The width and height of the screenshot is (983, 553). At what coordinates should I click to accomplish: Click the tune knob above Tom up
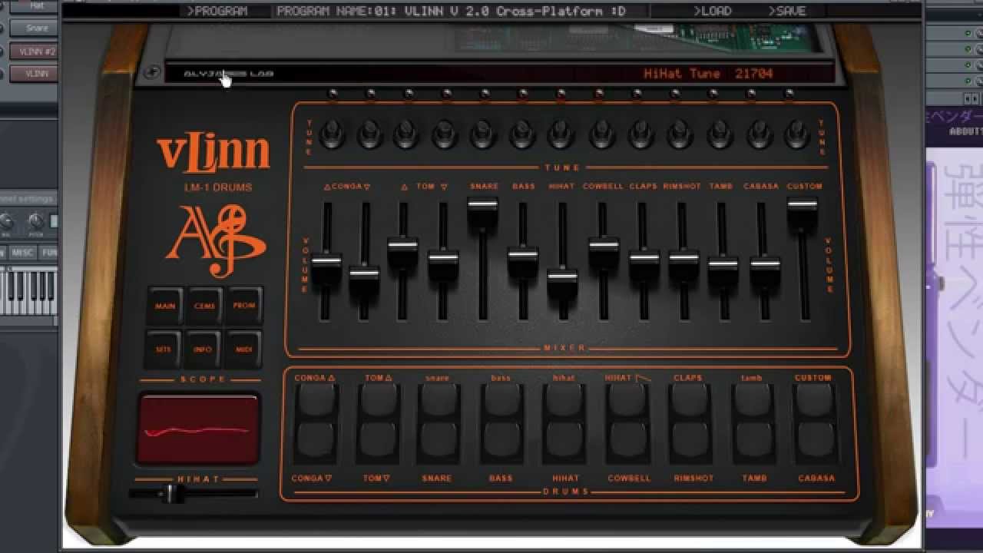(406, 134)
